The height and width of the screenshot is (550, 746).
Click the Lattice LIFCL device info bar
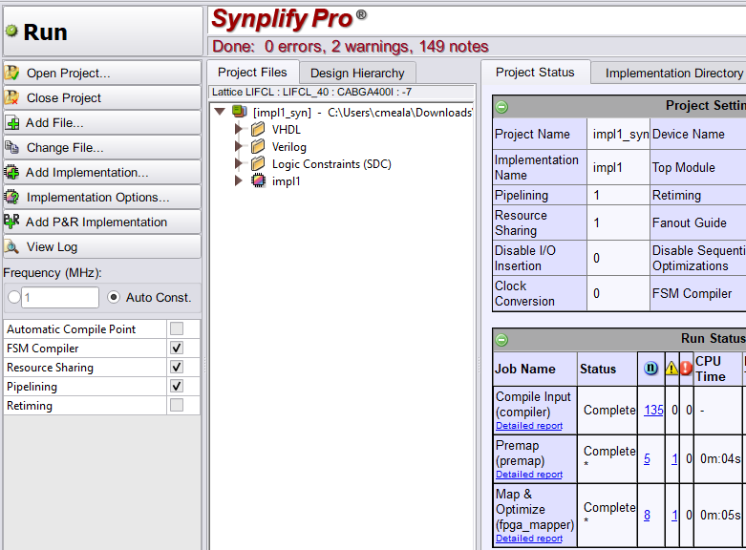342,92
